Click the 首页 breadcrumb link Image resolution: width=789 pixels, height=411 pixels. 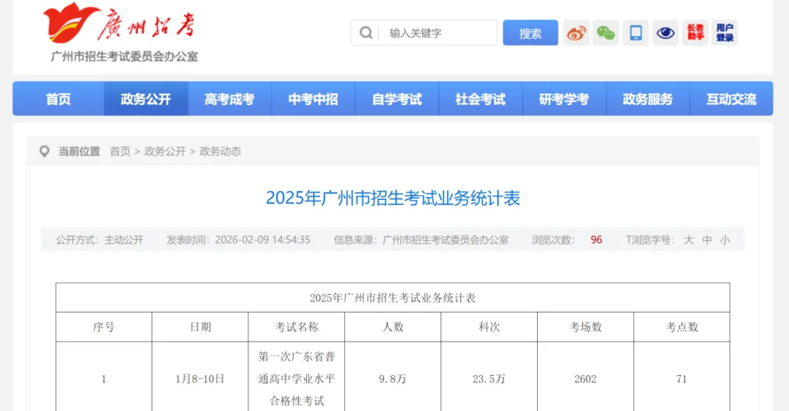point(121,151)
